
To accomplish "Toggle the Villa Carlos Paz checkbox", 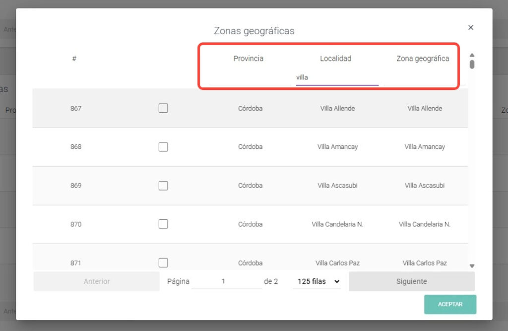I will [x=163, y=263].
